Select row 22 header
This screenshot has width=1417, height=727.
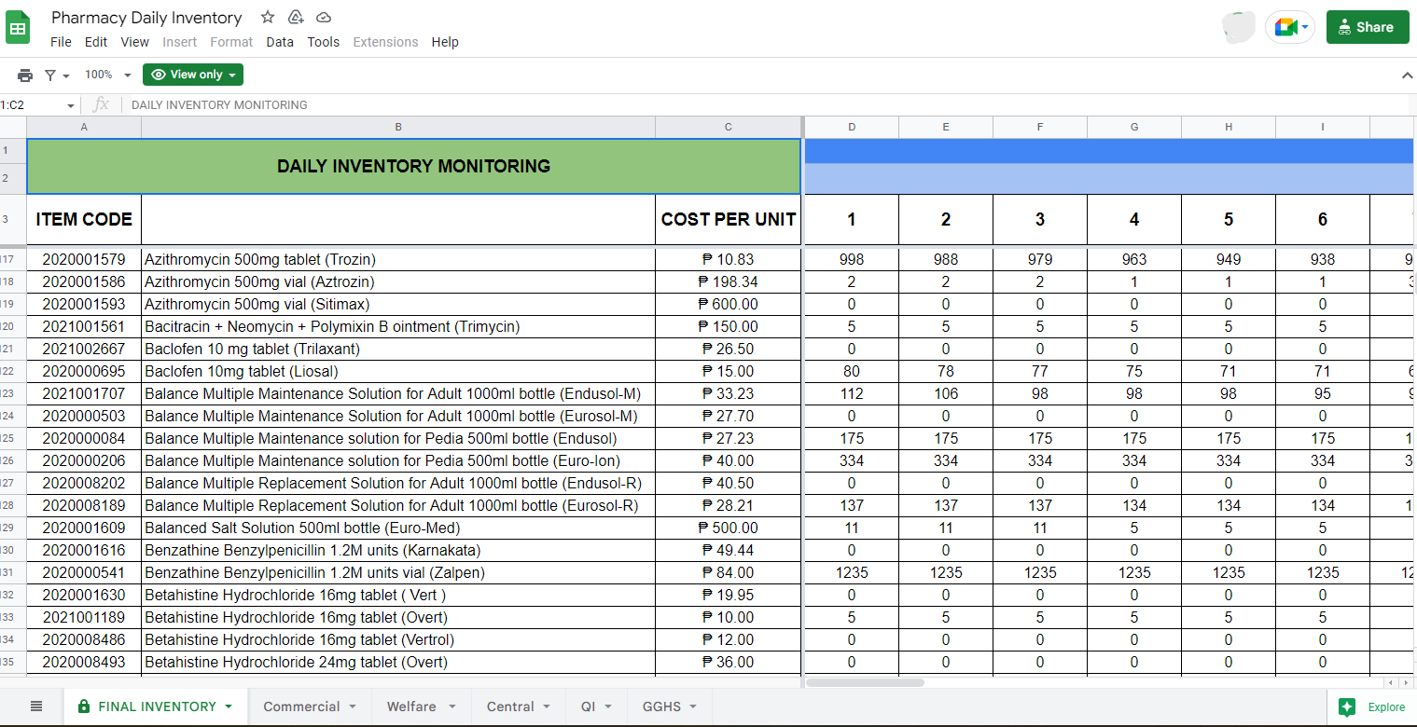(13, 371)
